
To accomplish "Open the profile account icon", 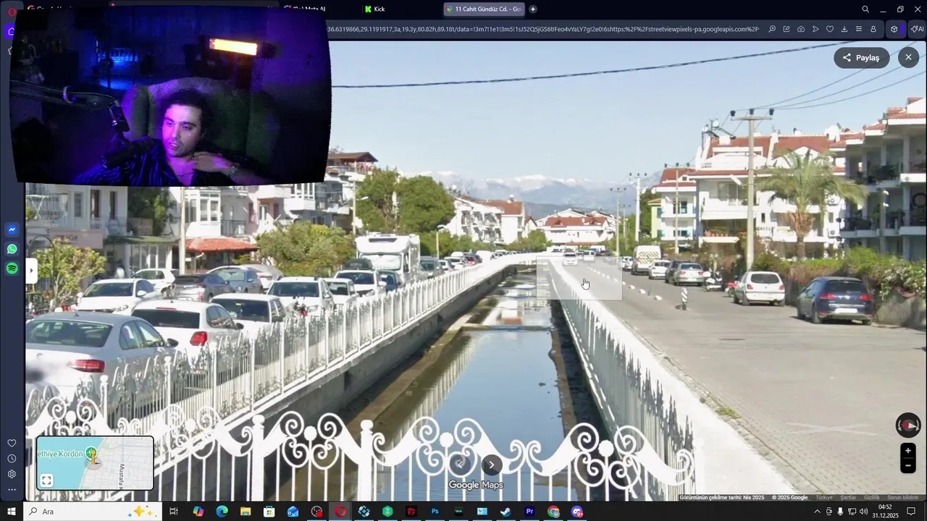I will click(x=873, y=29).
